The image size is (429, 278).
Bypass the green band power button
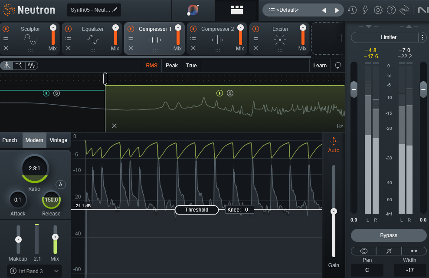pyautogui.click(x=219, y=93)
